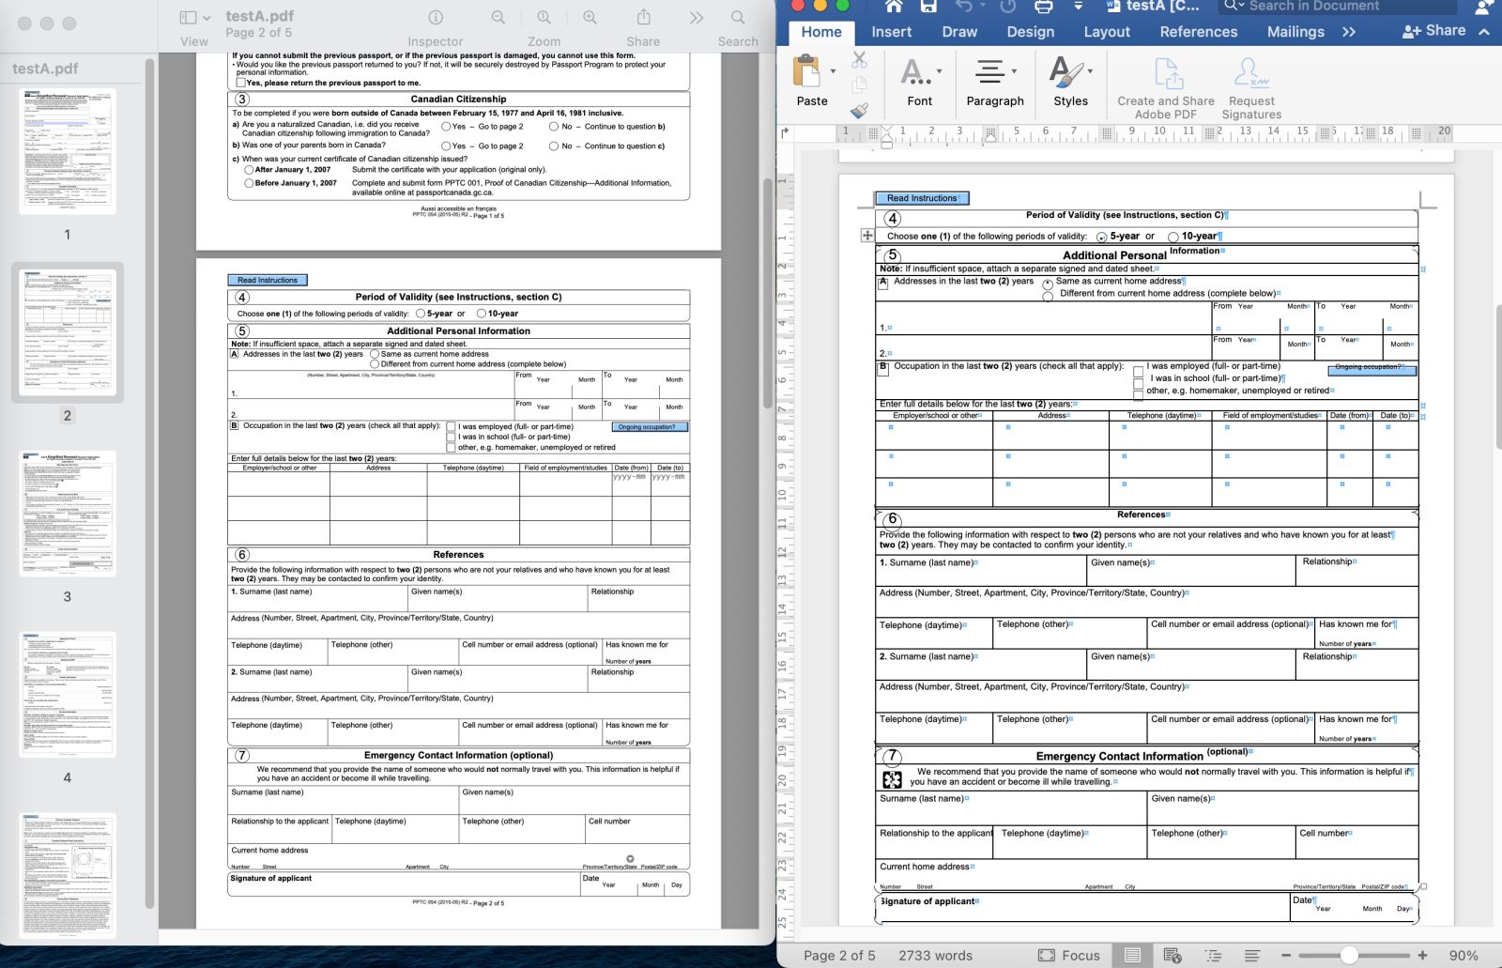The image size is (1502, 968).
Task: Switch to Outline view in status bar
Action: (x=1213, y=955)
